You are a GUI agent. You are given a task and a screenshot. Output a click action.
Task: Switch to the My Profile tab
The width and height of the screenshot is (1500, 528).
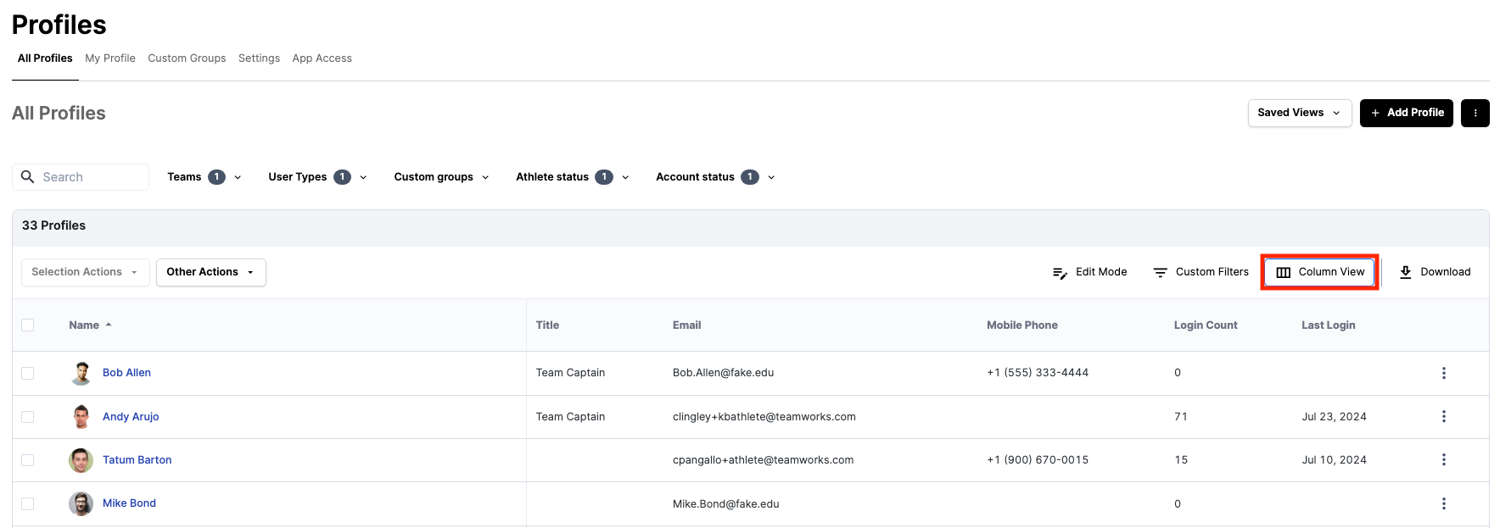coord(110,58)
